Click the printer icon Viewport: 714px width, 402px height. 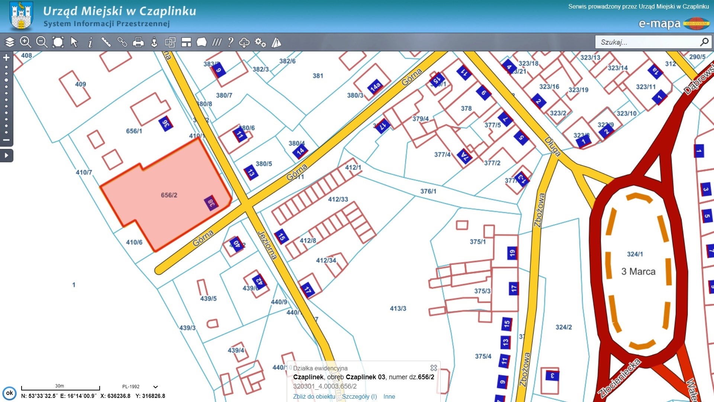(138, 42)
